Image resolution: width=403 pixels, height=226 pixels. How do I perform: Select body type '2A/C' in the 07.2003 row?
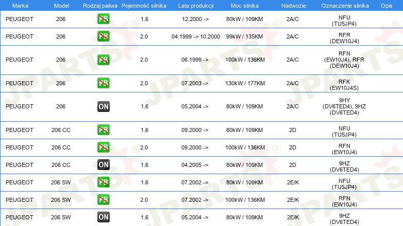[x=293, y=83]
